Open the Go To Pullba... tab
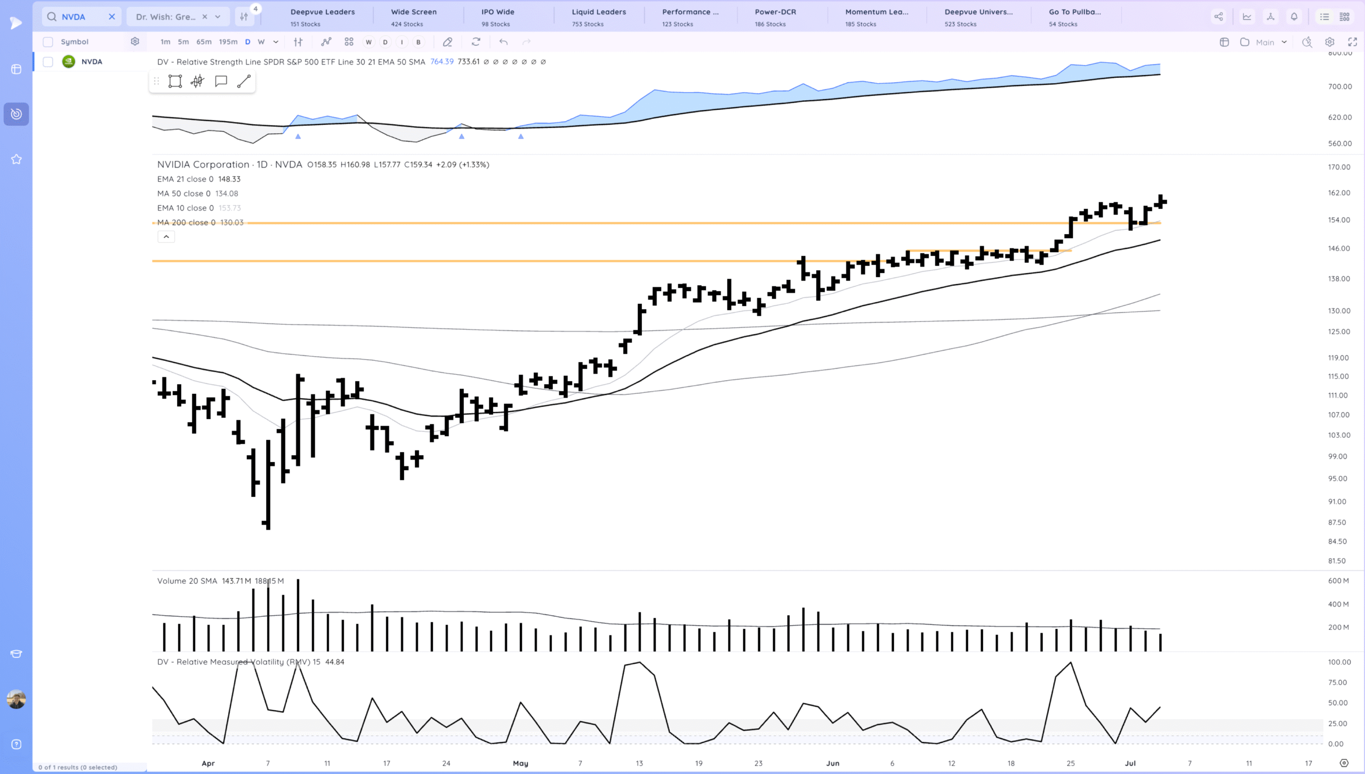The width and height of the screenshot is (1365, 774). point(1074,17)
